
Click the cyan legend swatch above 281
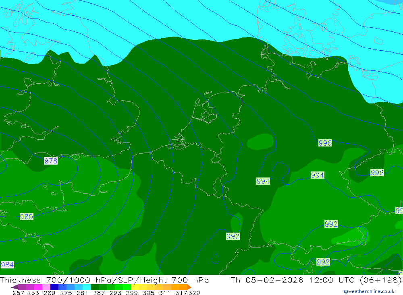(x=86, y=287)
